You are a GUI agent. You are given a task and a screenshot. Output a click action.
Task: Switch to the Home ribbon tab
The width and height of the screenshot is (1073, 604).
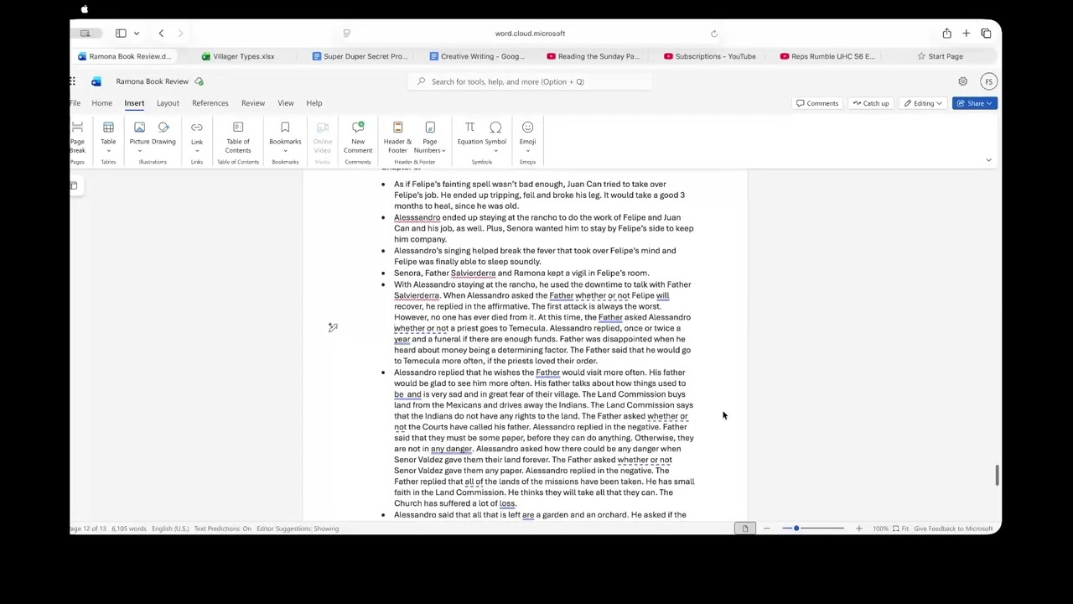[x=101, y=103]
